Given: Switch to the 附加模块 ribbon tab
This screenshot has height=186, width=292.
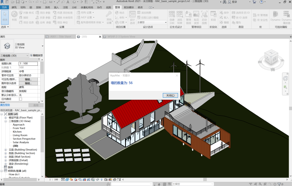Looking at the screenshot, I should (x=129, y=7).
